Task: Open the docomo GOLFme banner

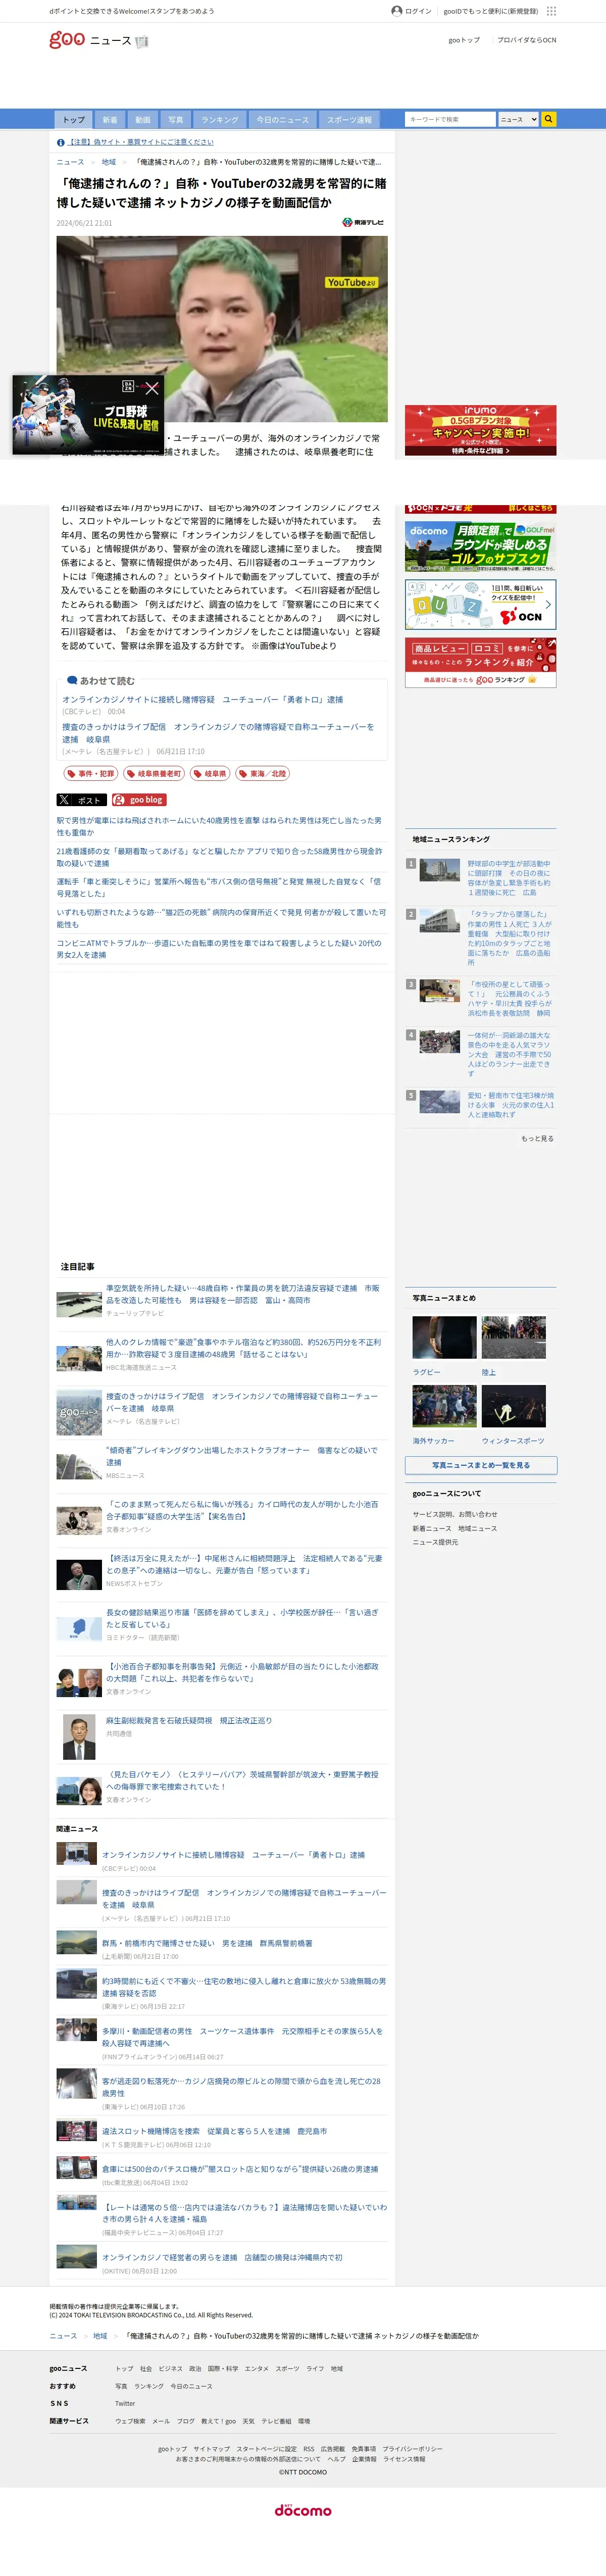Action: pyautogui.click(x=480, y=546)
